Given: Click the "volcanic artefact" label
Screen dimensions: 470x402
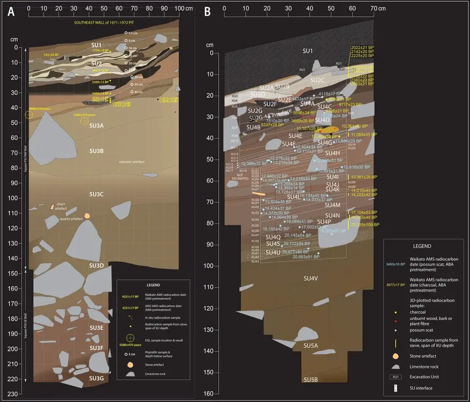Looking at the screenshot, I should [x=132, y=162].
